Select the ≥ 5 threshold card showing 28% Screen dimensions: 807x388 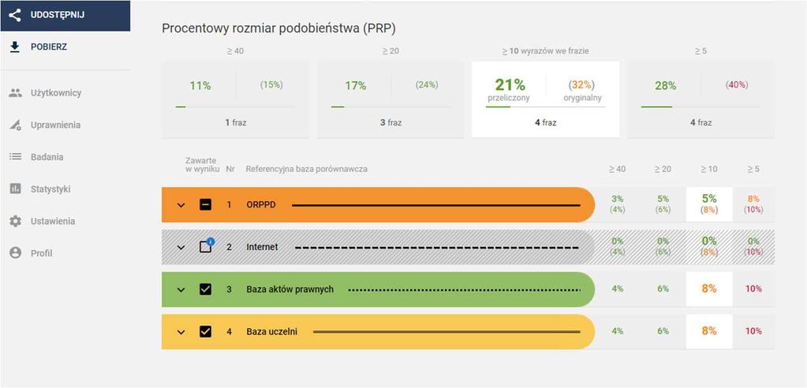click(701, 99)
